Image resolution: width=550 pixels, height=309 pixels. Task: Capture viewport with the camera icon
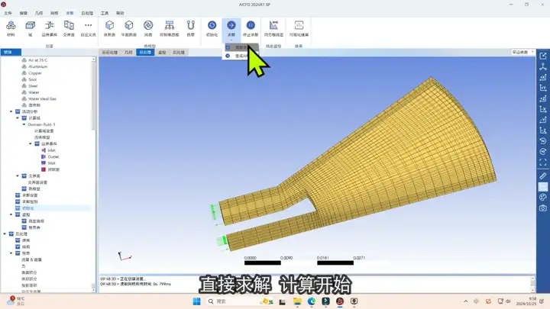click(542, 208)
